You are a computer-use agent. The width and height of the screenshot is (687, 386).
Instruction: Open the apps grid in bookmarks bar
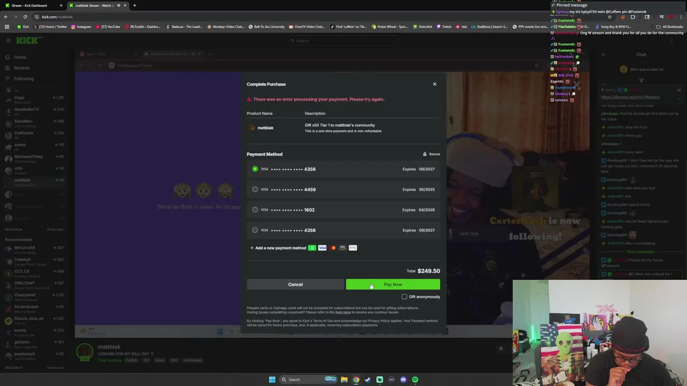click(x=6, y=26)
